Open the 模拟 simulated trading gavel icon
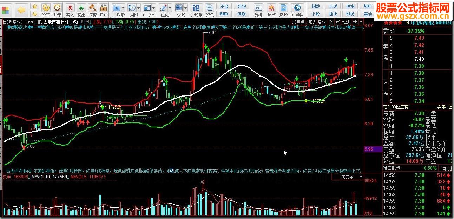454x219 pixels. (92, 9)
